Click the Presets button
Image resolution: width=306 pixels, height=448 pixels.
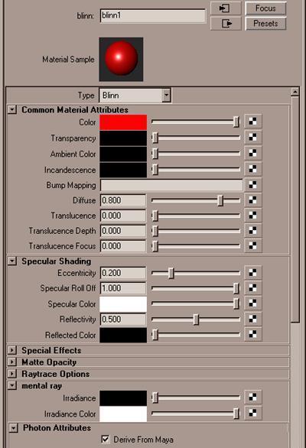[265, 24]
